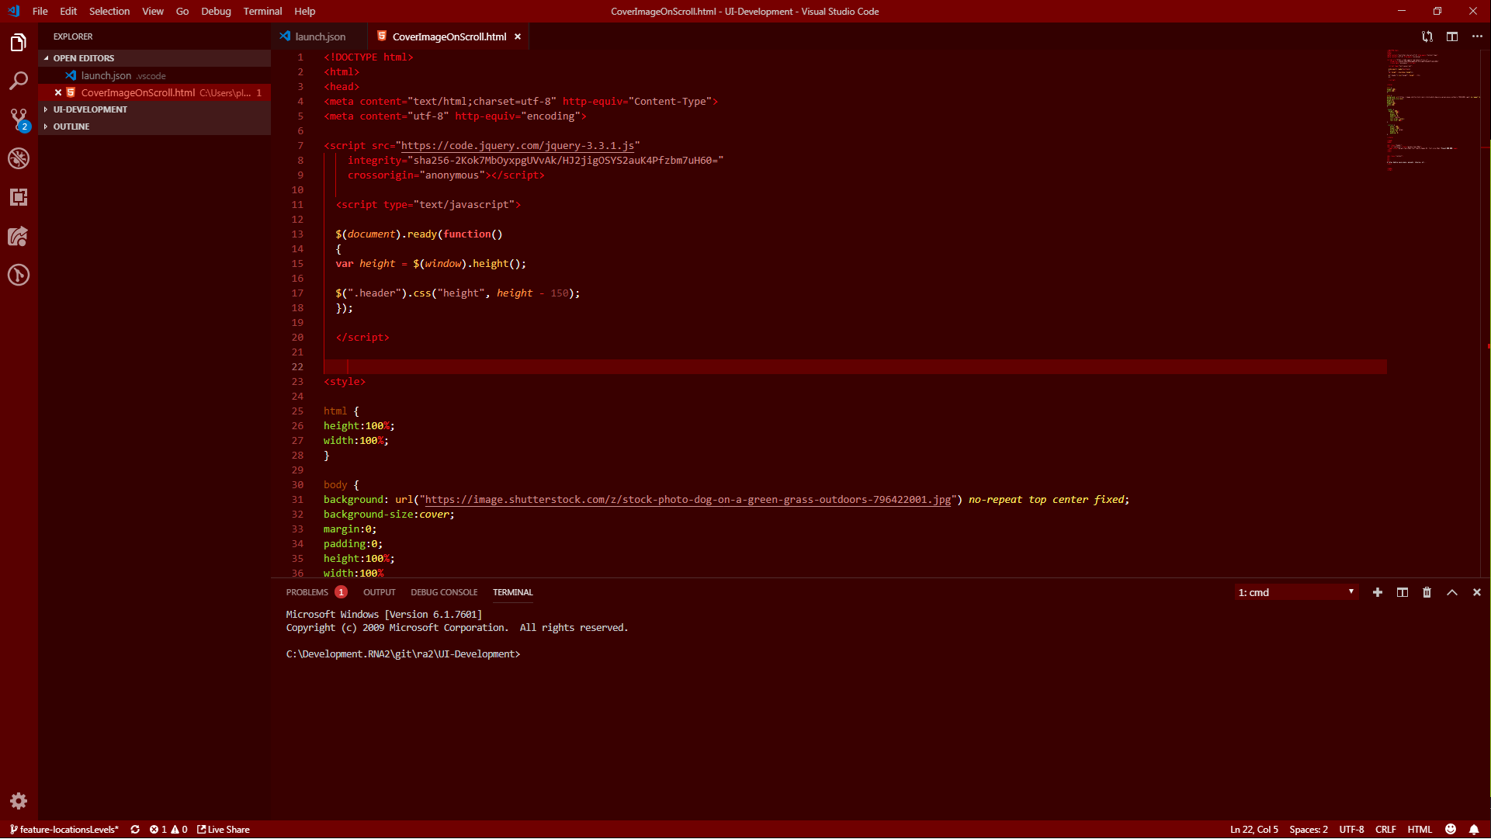
Task: Switch to the Output panel tab
Action: tap(380, 592)
